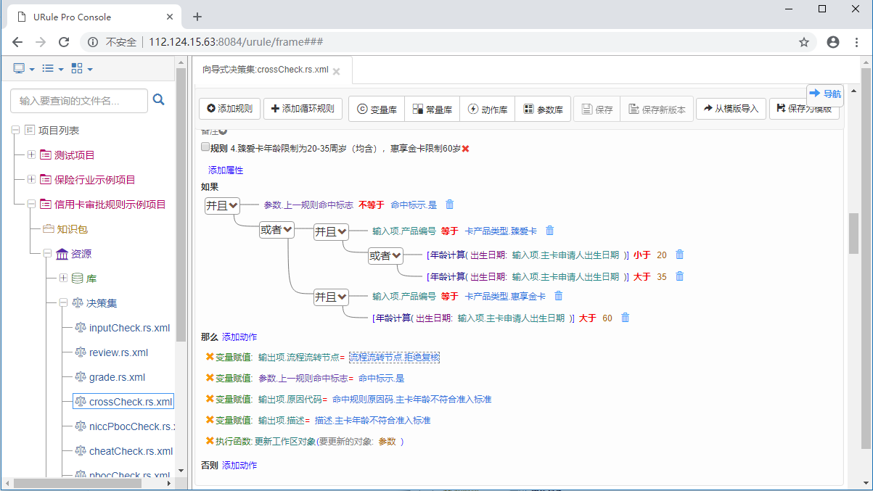Click the search magnifier icon
Viewport: 873px width, 491px height.
[158, 100]
